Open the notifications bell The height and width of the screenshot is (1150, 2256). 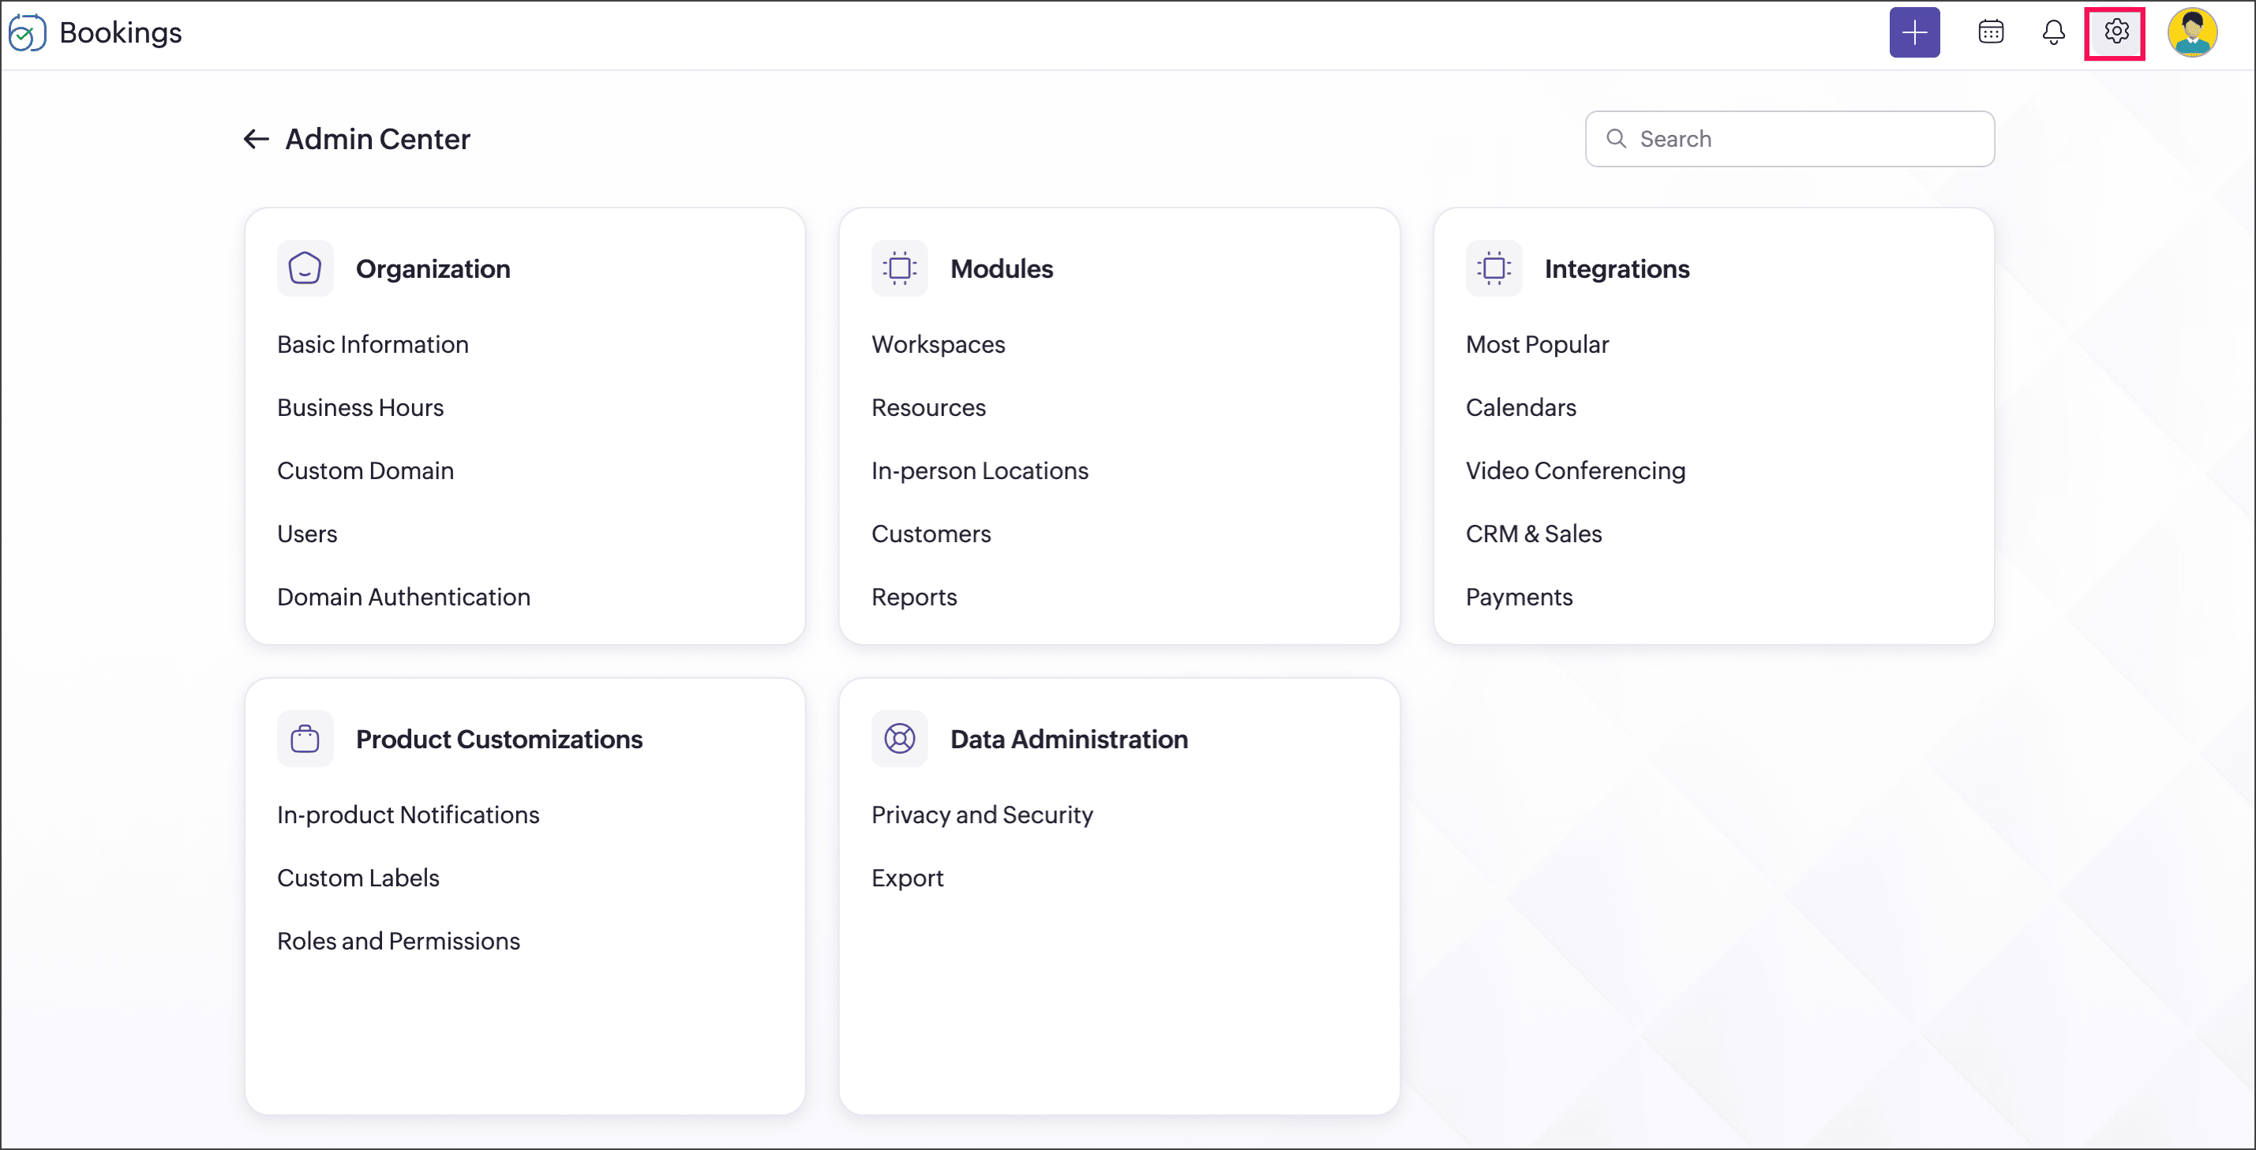[x=2053, y=32]
